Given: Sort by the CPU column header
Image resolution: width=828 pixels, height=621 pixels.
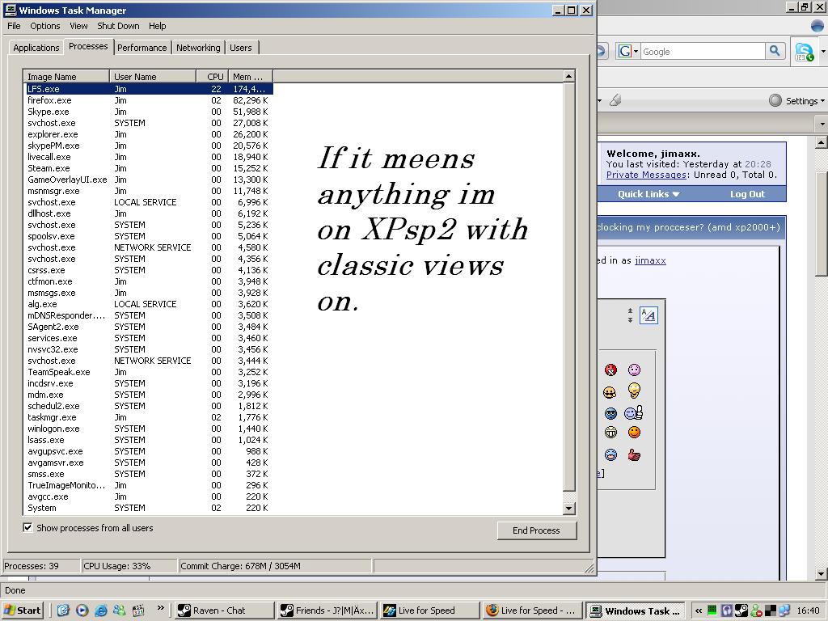Looking at the screenshot, I should [213, 77].
